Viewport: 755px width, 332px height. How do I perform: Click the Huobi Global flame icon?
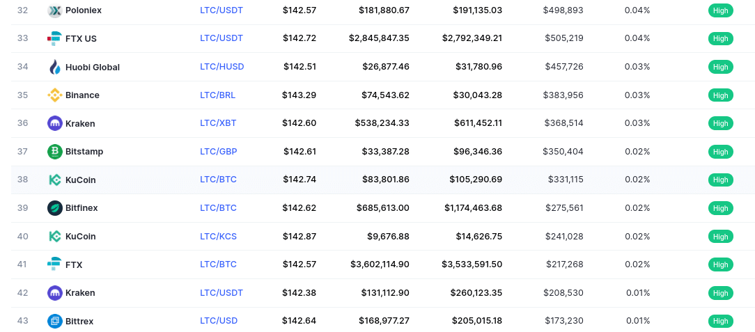[x=55, y=67]
